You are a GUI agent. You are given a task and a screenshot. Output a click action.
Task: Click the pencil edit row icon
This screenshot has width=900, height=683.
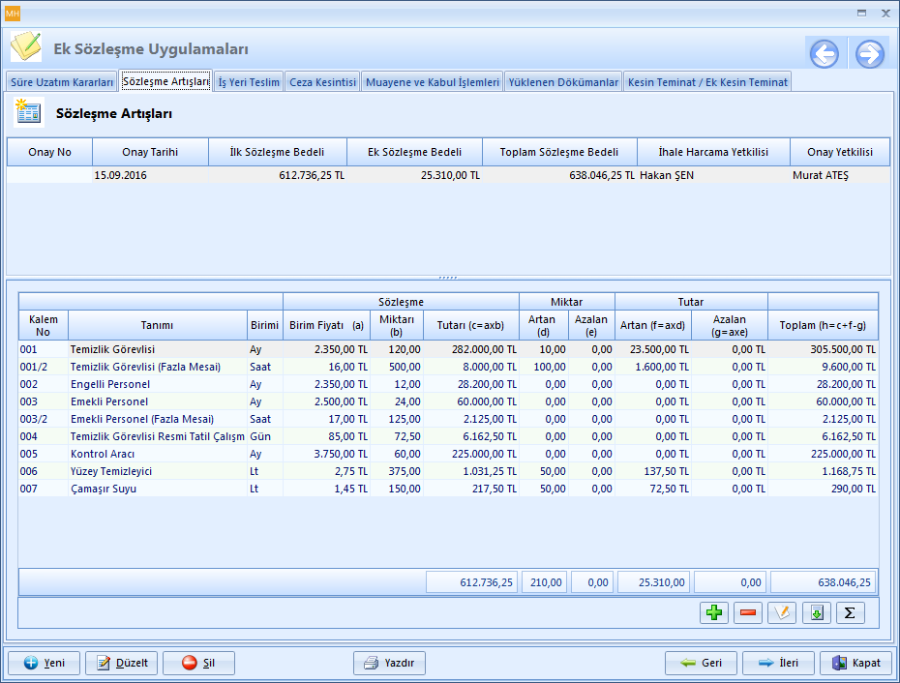coord(782,612)
